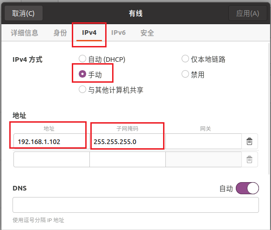Open the 身份 tab
Viewport: 271px width, 230px height.
click(60, 33)
